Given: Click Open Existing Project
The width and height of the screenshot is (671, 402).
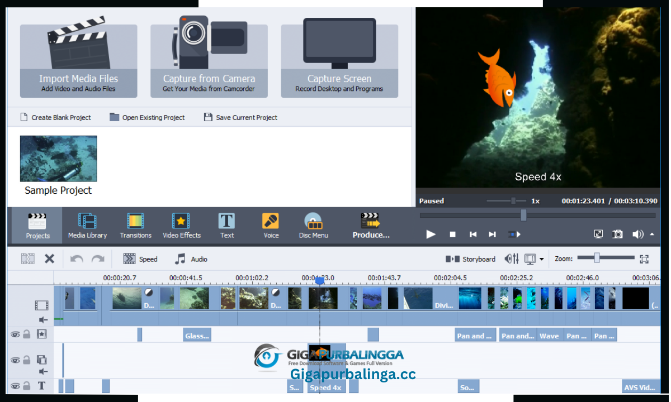Looking at the screenshot, I should 147,117.
